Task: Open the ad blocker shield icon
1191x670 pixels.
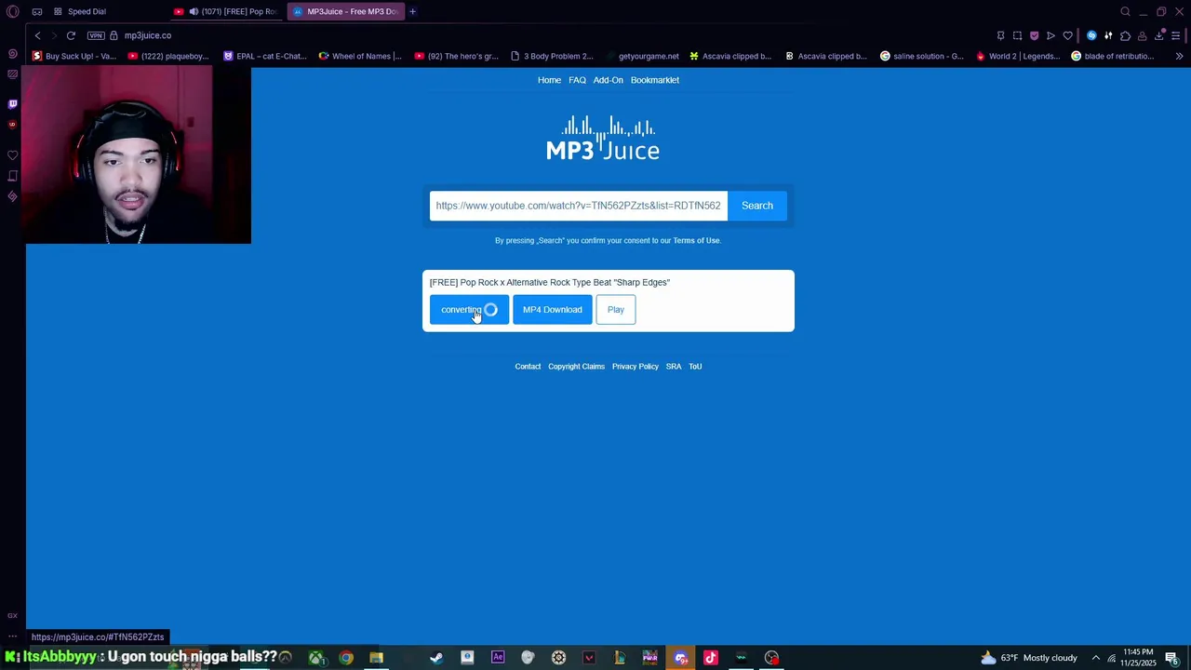Action: pos(1034,35)
